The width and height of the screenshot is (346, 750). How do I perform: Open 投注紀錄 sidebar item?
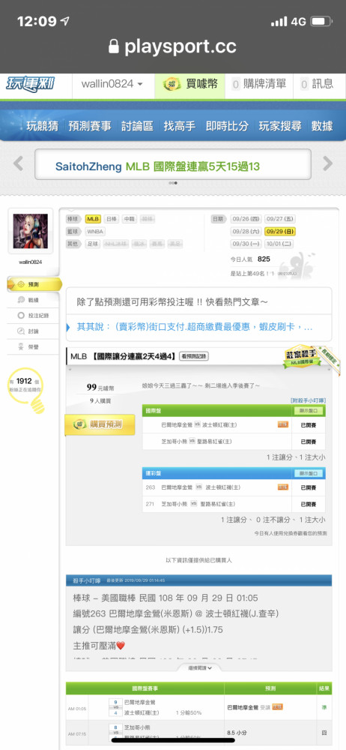tap(33, 316)
